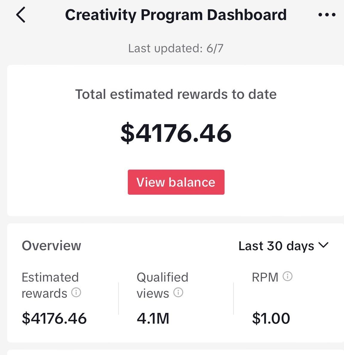344x355 pixels.
Task: Click the $1.00 RPM value
Action: (271, 318)
